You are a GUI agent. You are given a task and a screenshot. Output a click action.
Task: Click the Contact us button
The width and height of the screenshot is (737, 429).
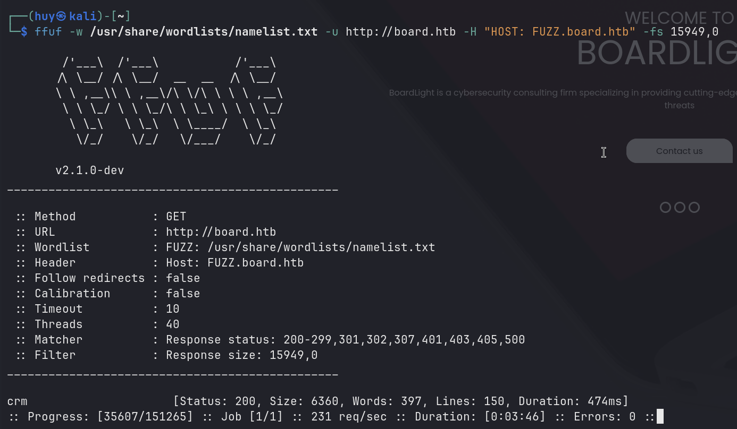click(x=679, y=151)
